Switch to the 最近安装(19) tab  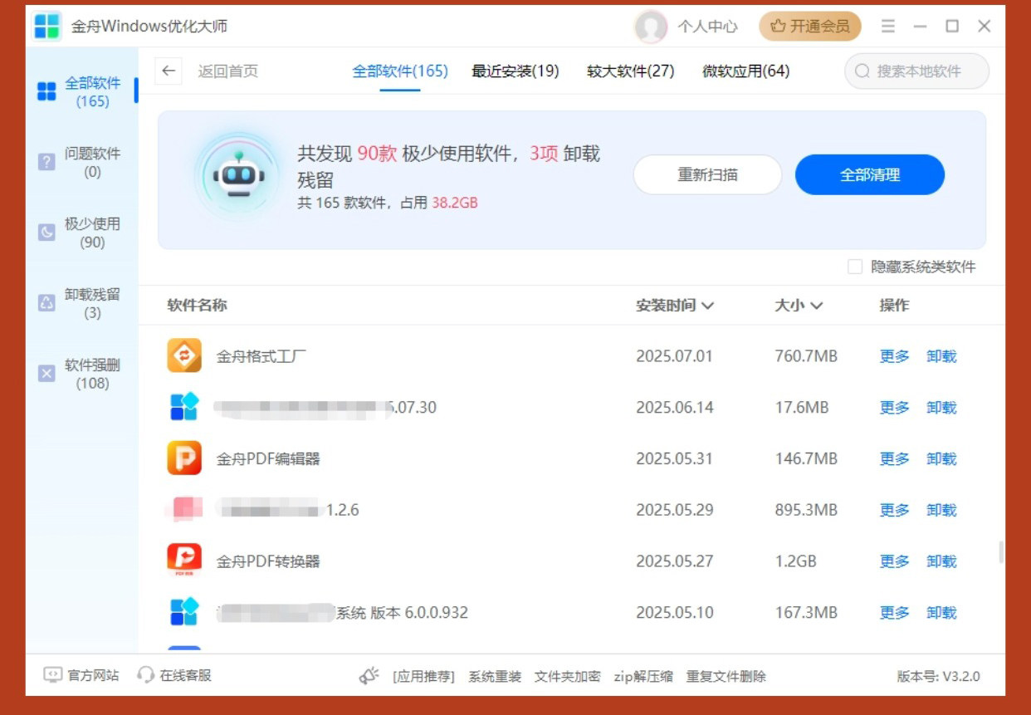click(515, 71)
